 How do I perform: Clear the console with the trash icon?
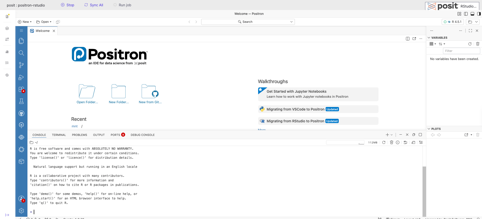tap(392, 142)
